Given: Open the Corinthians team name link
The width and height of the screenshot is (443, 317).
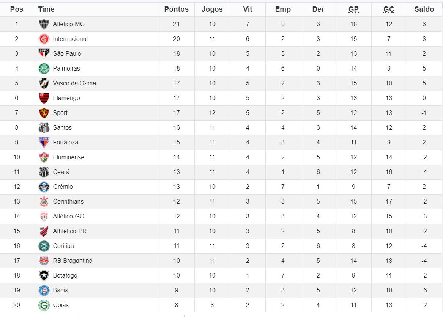Looking at the screenshot, I should point(68,202).
